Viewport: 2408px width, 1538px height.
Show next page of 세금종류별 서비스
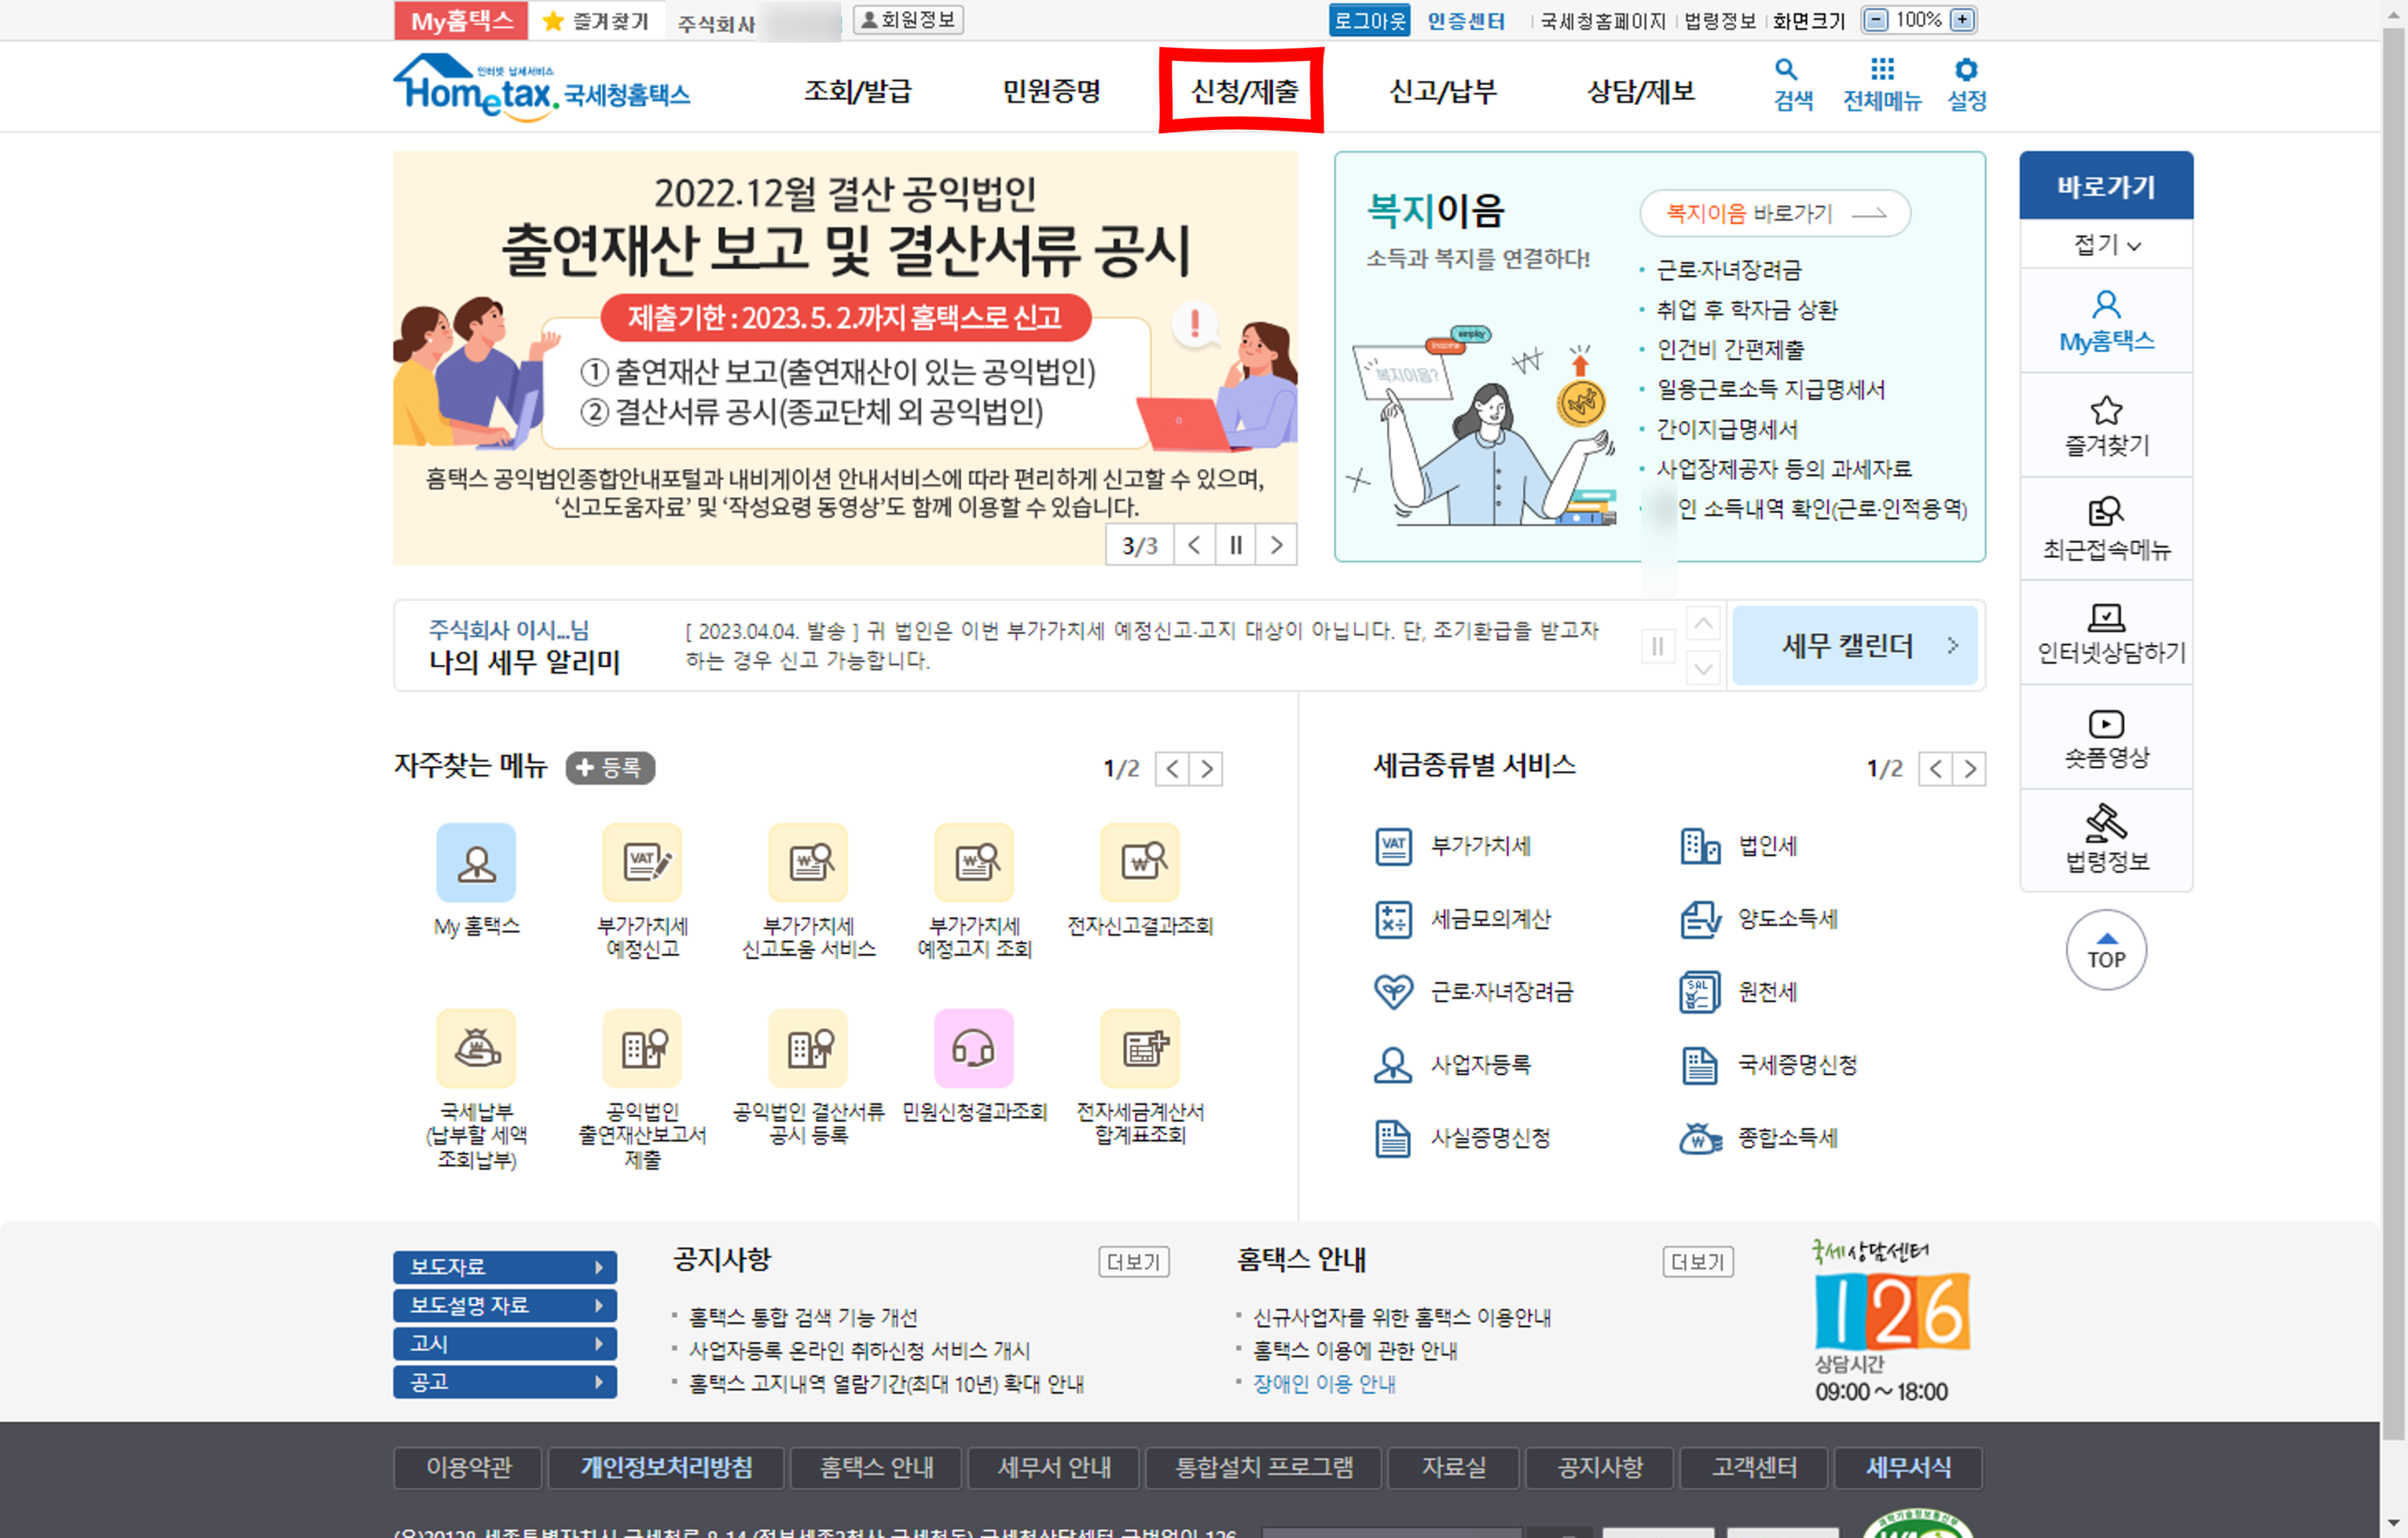click(1969, 769)
